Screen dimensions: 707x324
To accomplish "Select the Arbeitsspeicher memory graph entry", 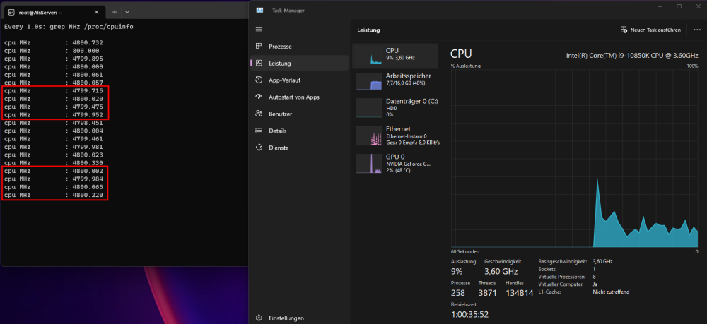I will click(395, 81).
